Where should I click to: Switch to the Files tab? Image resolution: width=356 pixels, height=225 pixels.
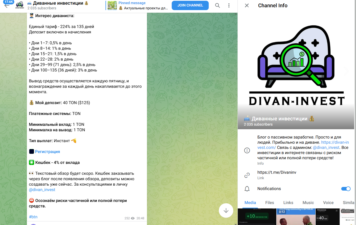point(270,203)
